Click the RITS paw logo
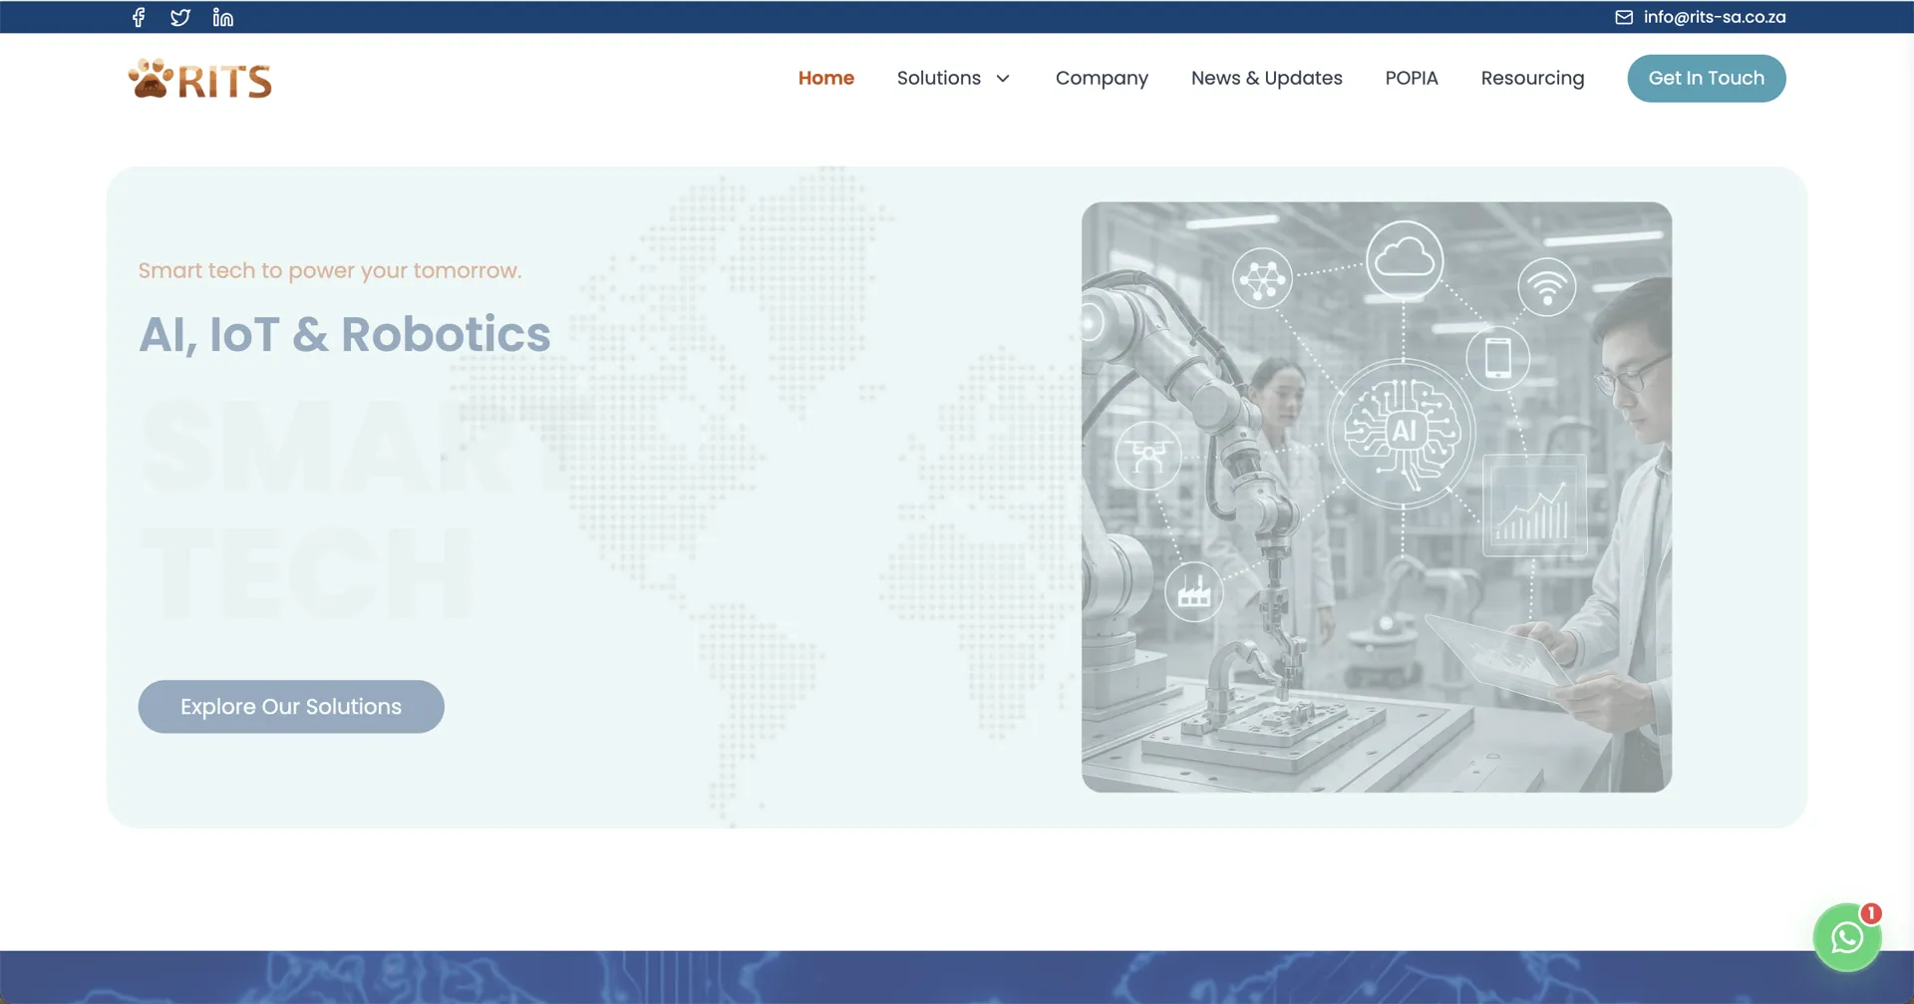The image size is (1914, 1004). pos(200,79)
